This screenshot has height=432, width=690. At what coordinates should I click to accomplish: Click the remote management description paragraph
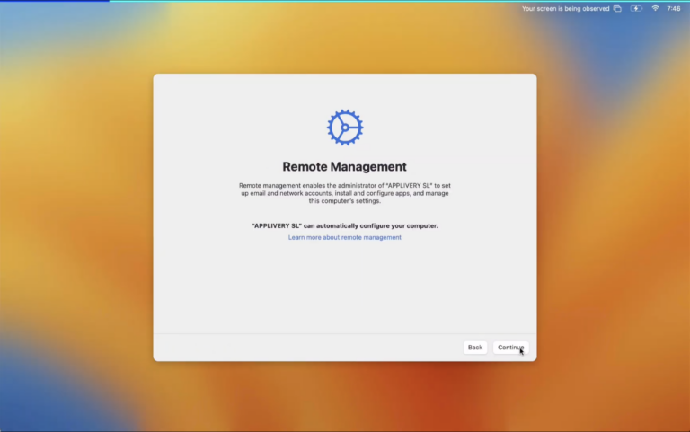[345, 193]
